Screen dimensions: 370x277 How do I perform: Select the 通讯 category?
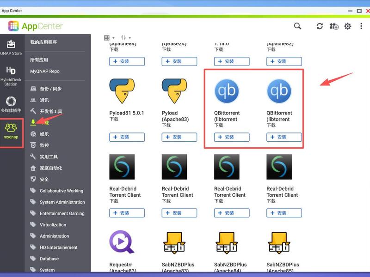(x=40, y=100)
